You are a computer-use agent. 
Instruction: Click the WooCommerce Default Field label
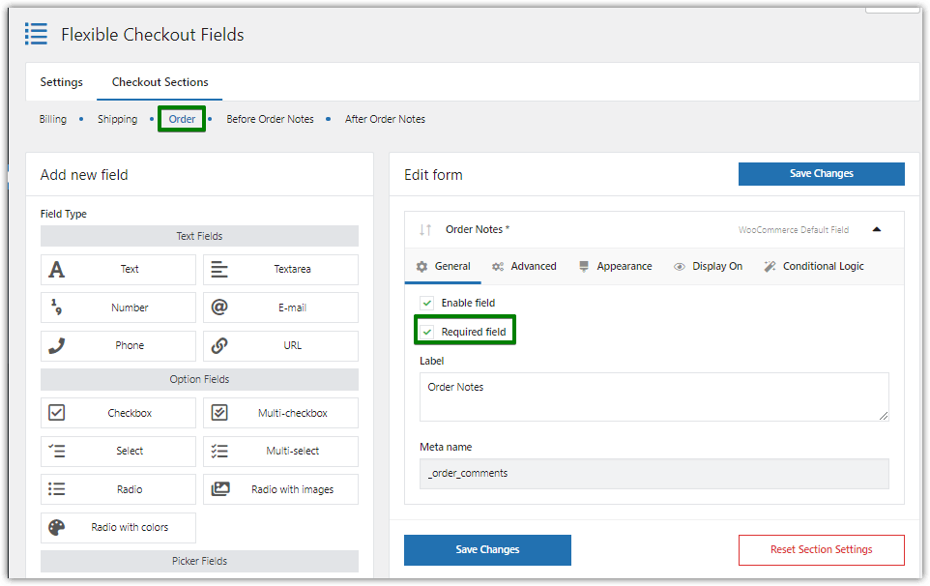793,230
